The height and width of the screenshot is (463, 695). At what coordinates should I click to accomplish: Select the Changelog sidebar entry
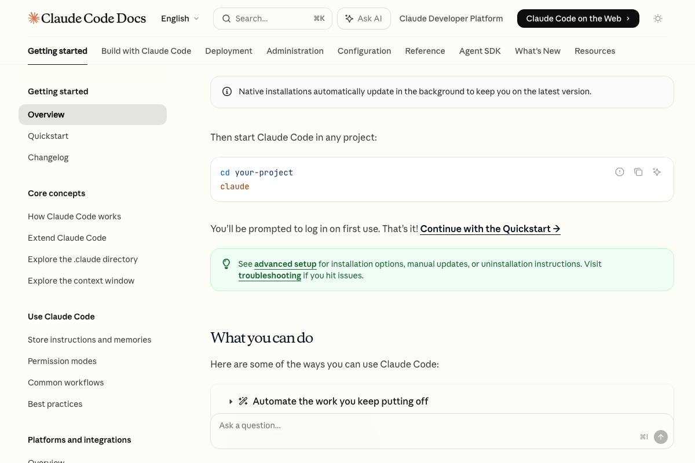pyautogui.click(x=48, y=157)
